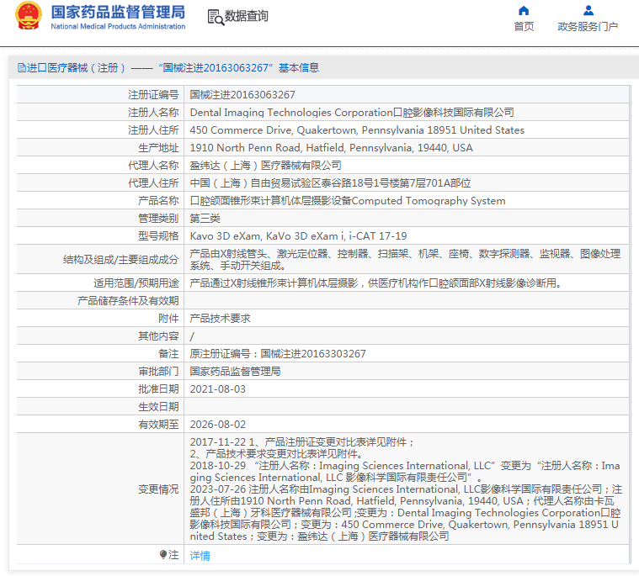639x576 pixels.
Task: Click the 变更情况 row label
Action: [158, 489]
